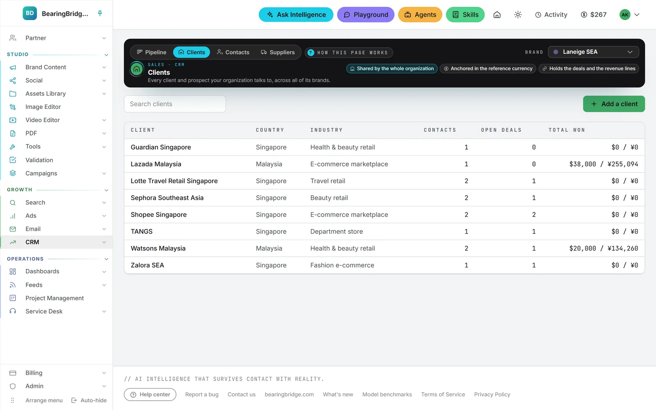Click the Dashboards grid icon
The image size is (656, 410).
pyautogui.click(x=13, y=271)
